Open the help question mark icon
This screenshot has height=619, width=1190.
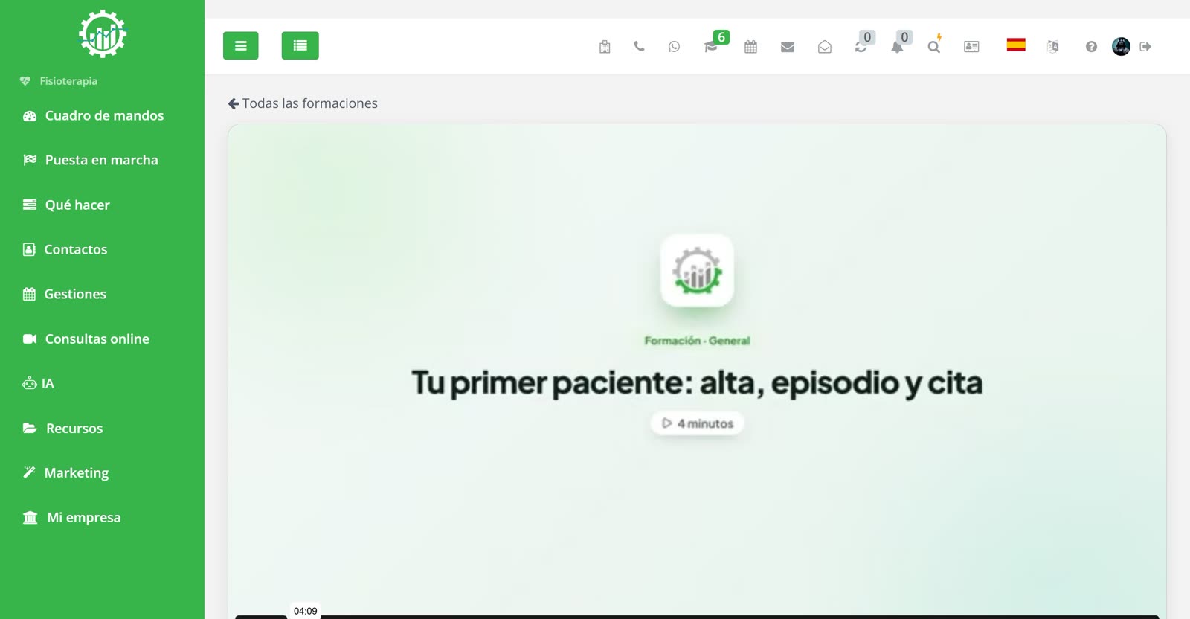point(1091,47)
